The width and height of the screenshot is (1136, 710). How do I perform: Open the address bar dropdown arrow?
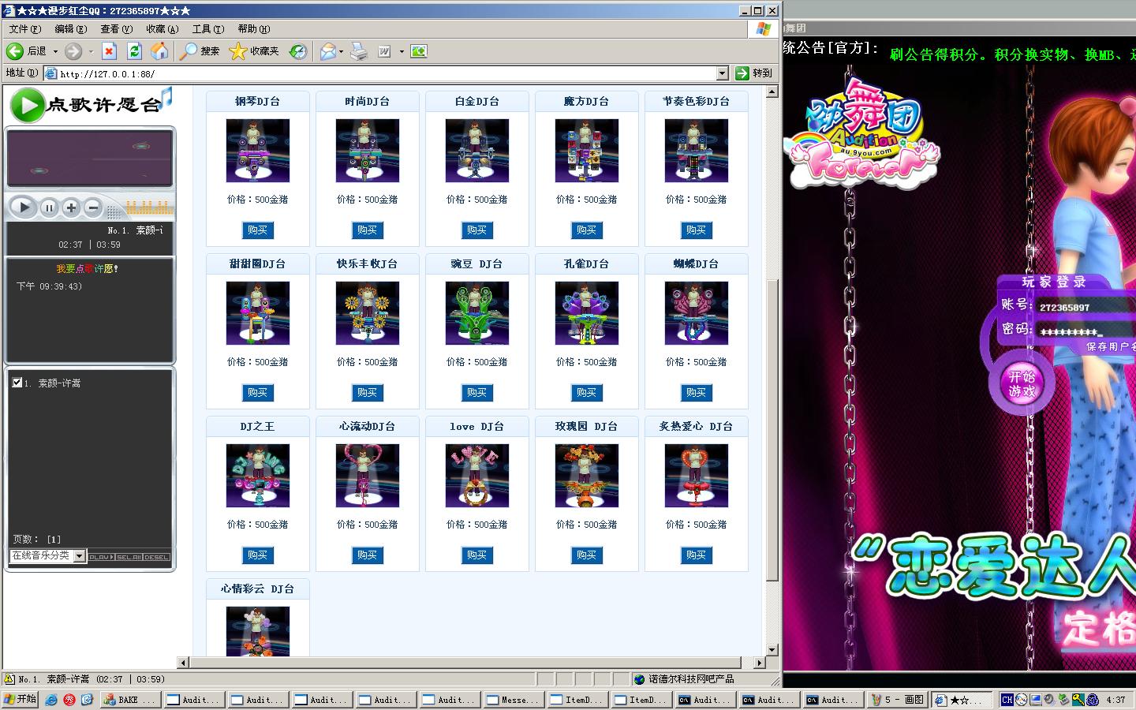click(722, 73)
